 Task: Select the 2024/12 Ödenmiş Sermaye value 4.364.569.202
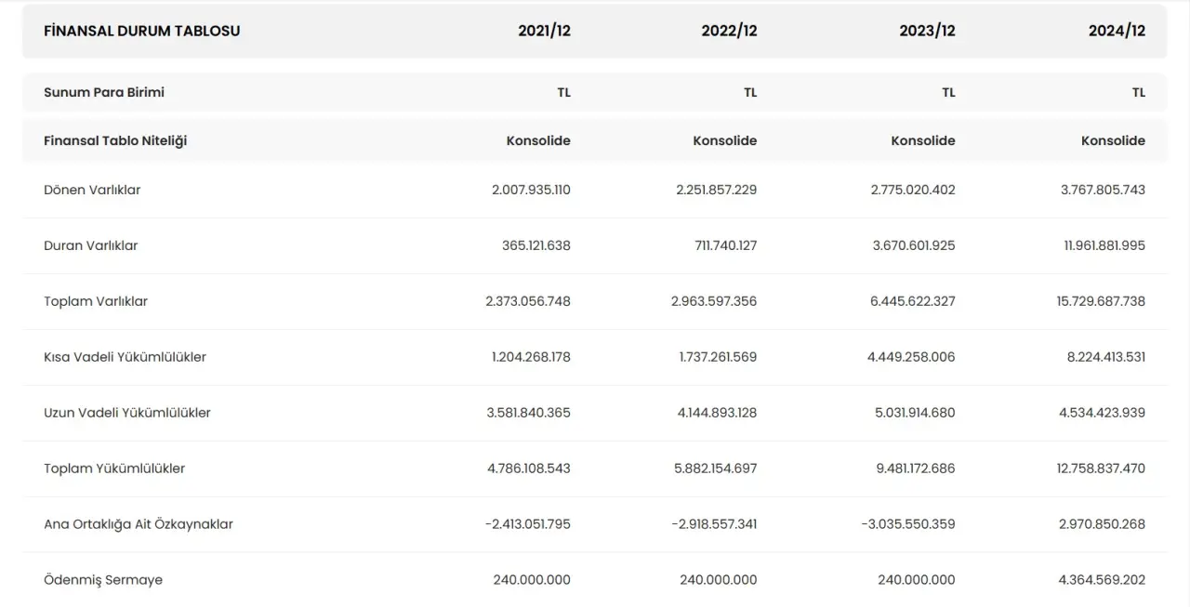point(1101,580)
